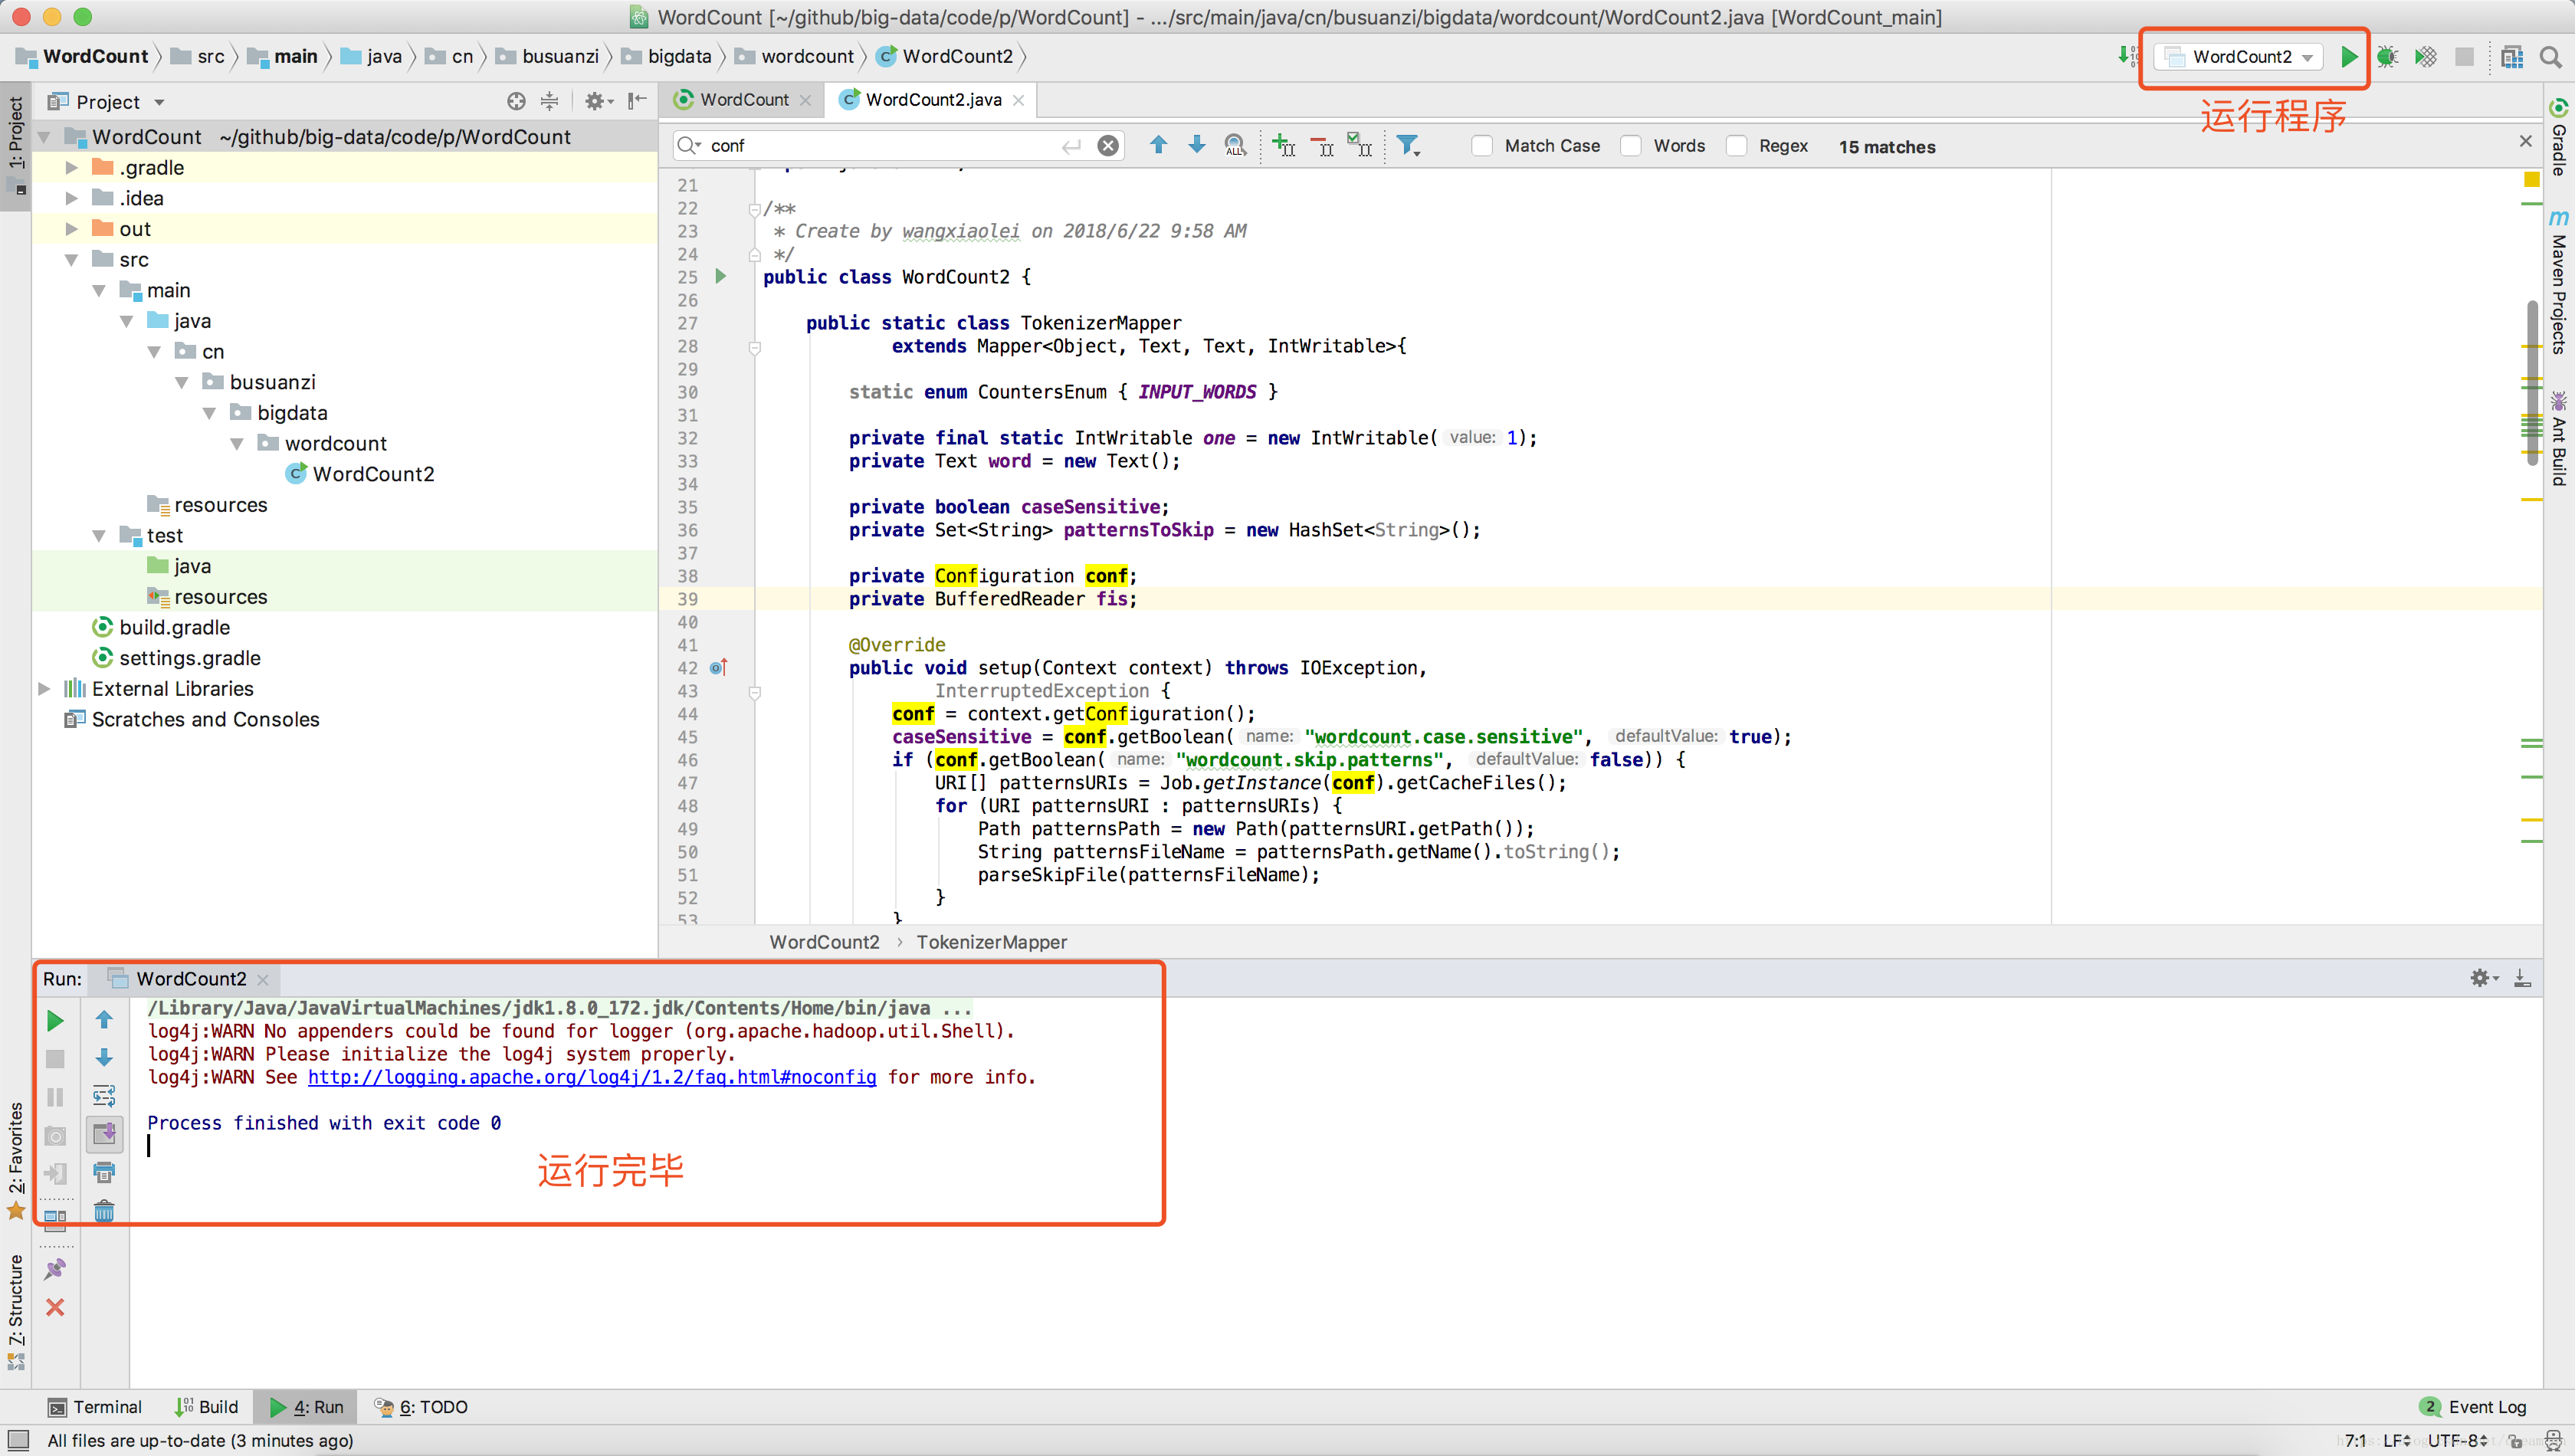This screenshot has width=2575, height=1456.
Task: Enable Regex checkbox
Action: click(x=1737, y=146)
